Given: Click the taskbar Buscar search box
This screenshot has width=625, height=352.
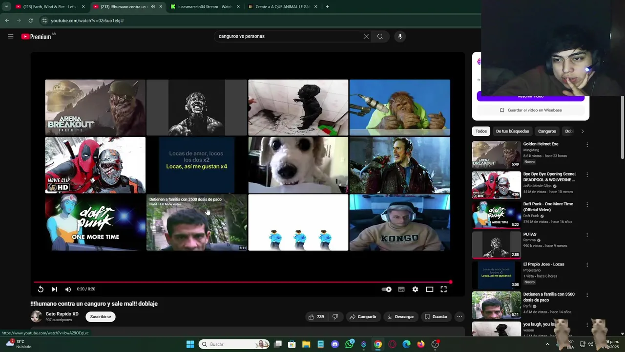Looking at the screenshot, I should 234,344.
